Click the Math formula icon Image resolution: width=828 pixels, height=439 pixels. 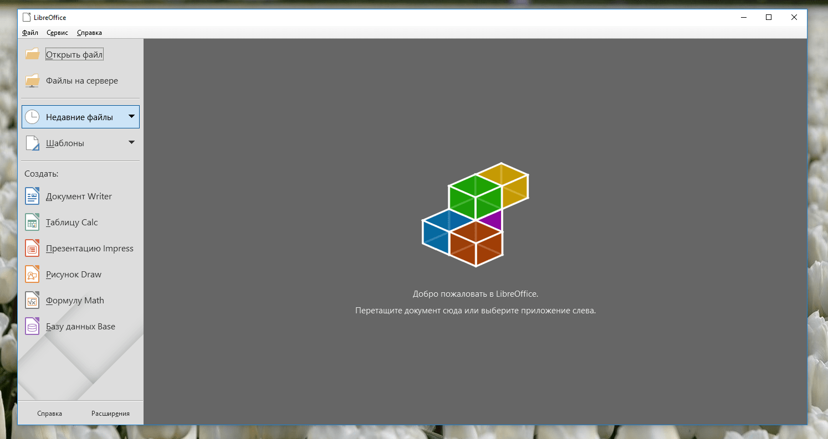pyautogui.click(x=32, y=301)
